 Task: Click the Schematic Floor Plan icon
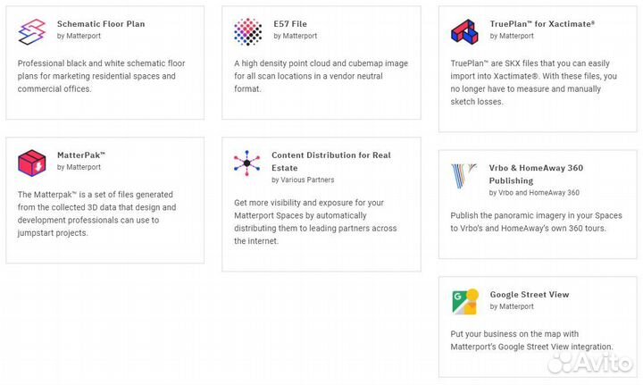click(x=32, y=31)
